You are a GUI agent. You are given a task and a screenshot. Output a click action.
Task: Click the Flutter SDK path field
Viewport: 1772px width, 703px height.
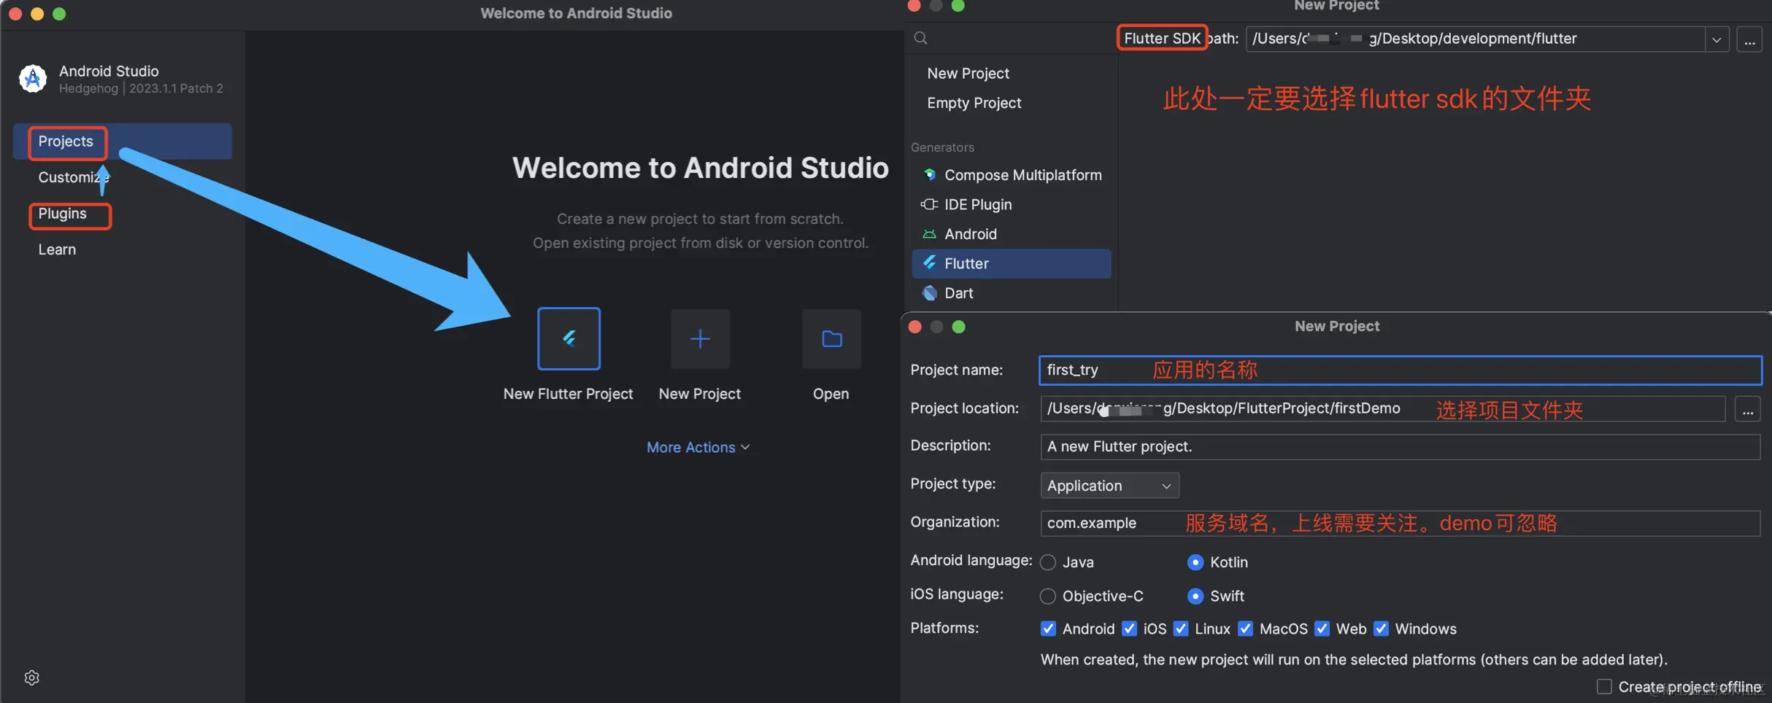(1476, 39)
